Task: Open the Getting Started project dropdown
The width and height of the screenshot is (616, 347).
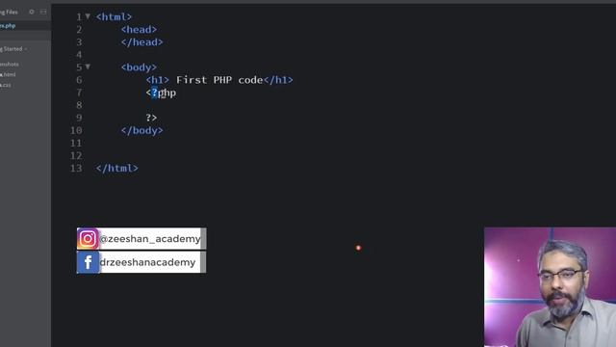Action: [x=13, y=49]
